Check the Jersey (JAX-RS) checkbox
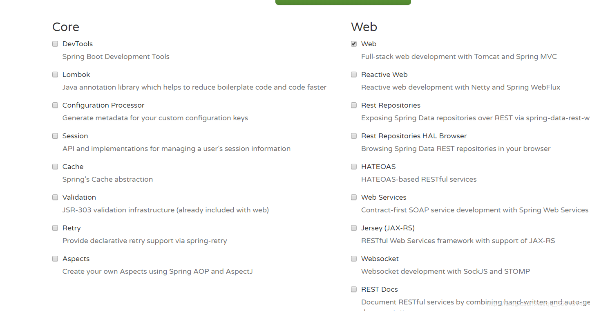This screenshot has height=311, width=590. click(354, 228)
